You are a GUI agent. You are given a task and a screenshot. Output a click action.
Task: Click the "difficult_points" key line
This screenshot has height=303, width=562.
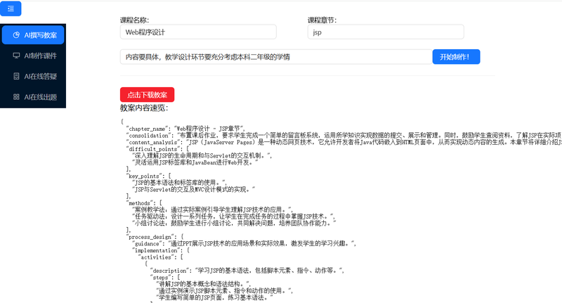[x=157, y=149]
